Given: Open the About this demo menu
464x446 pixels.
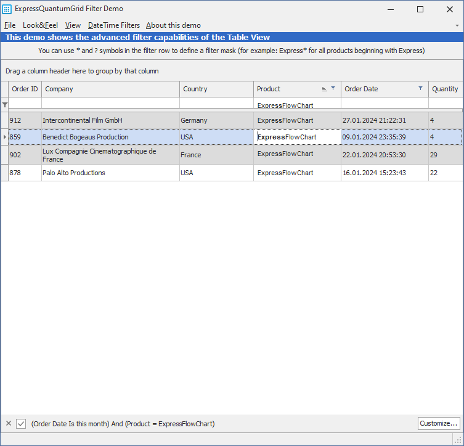Looking at the screenshot, I should point(173,25).
